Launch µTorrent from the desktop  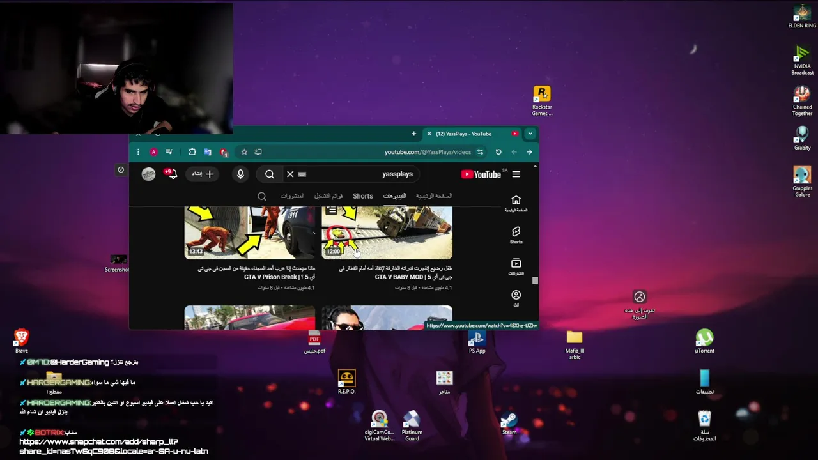(704, 341)
